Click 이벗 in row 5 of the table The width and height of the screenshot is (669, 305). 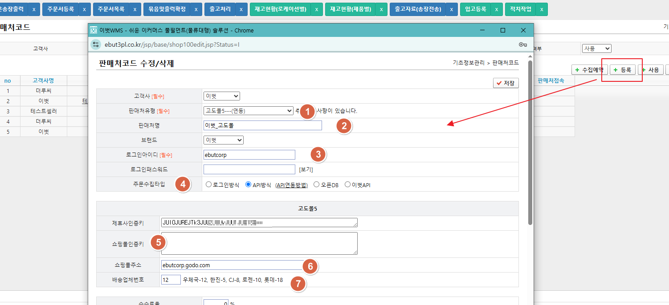pyautogui.click(x=43, y=132)
